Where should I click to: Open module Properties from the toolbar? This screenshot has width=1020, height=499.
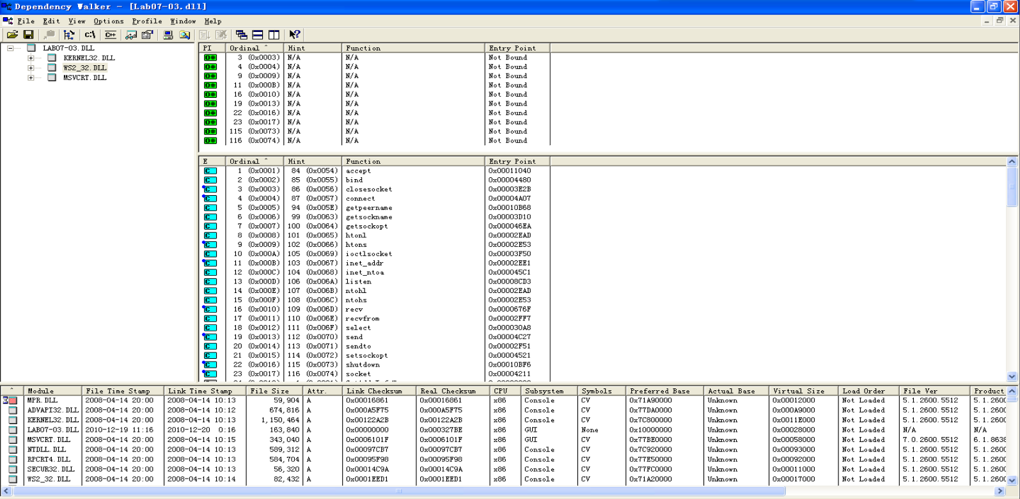pos(148,35)
